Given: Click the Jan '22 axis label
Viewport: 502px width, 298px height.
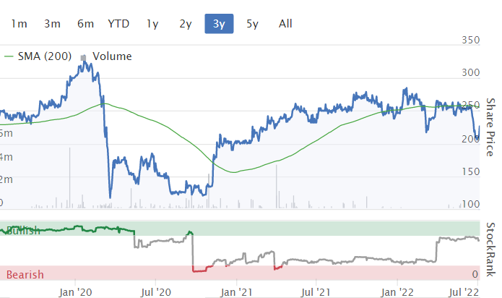Looking at the screenshot, I should (x=397, y=292).
